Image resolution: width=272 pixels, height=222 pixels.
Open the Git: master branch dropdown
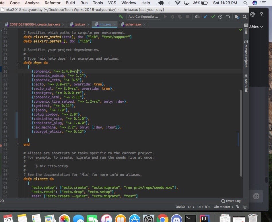click(223, 207)
